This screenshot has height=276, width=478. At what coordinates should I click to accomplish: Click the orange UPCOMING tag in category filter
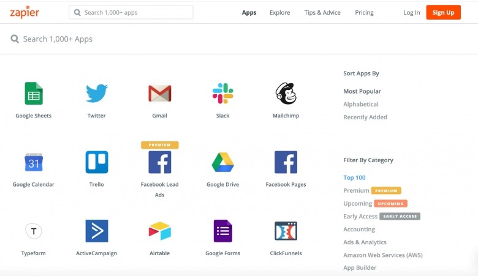(x=390, y=204)
